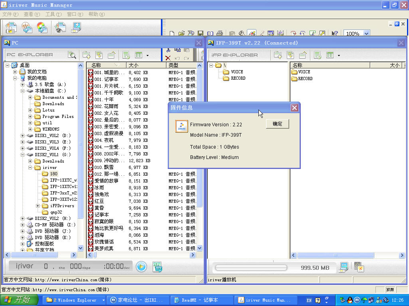Click the lightning firmware toolbar icon

click(x=76, y=27)
